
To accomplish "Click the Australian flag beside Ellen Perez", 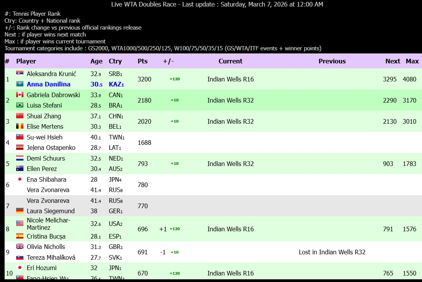I will click(20, 169).
